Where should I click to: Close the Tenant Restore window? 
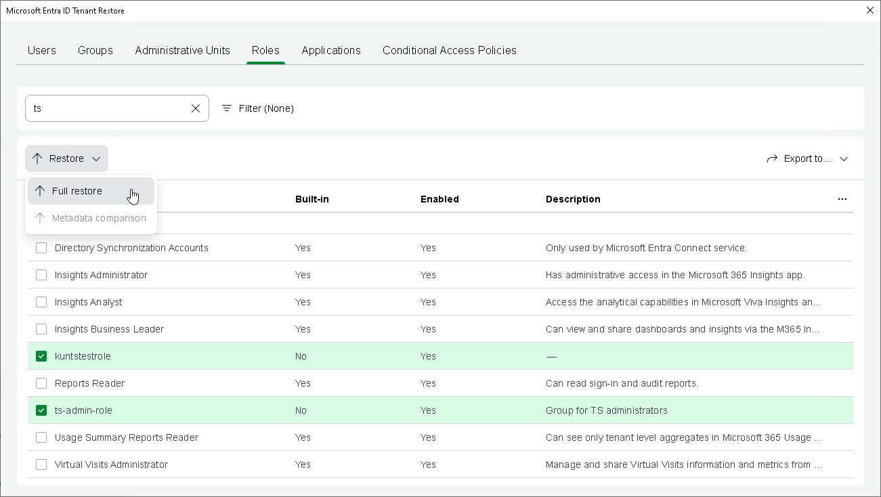click(870, 10)
